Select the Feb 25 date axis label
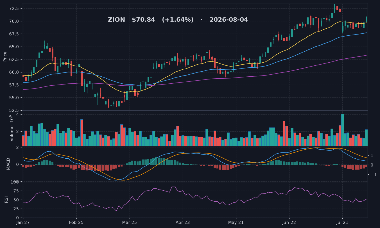Screen dimensions: 380x228 [x=76, y=223]
